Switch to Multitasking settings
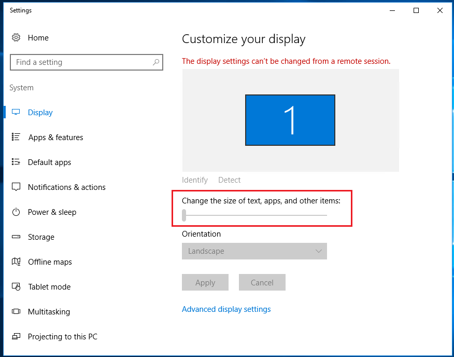Viewport: 454px width, 357px height. point(49,311)
